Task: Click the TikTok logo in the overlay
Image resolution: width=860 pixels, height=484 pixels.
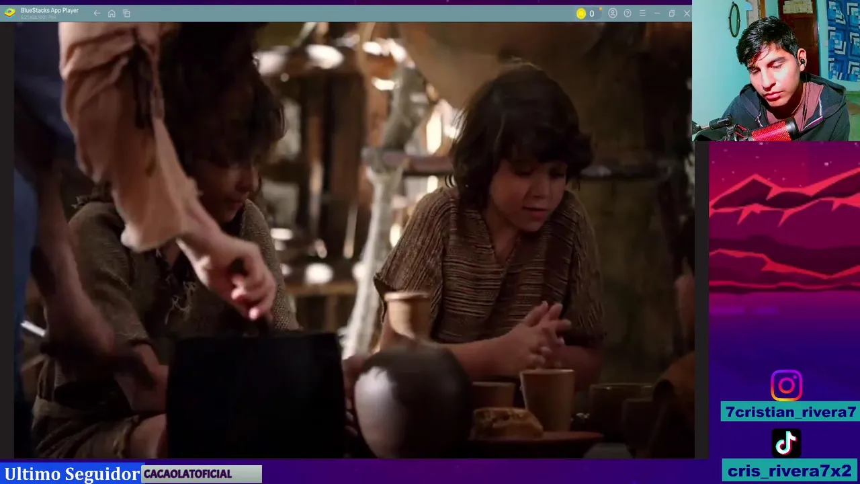Action: point(786,444)
